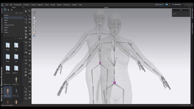Open the Sewing menu

pos(33,5)
